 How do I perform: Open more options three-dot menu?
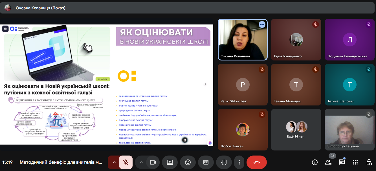239,162
